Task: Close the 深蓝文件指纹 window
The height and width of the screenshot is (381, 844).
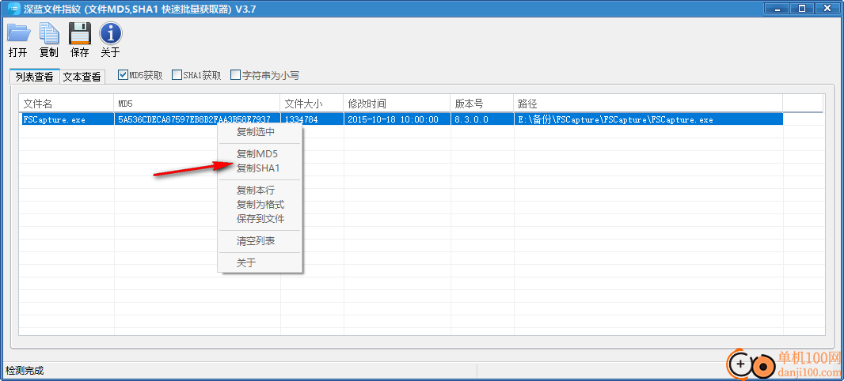Action: (x=827, y=7)
